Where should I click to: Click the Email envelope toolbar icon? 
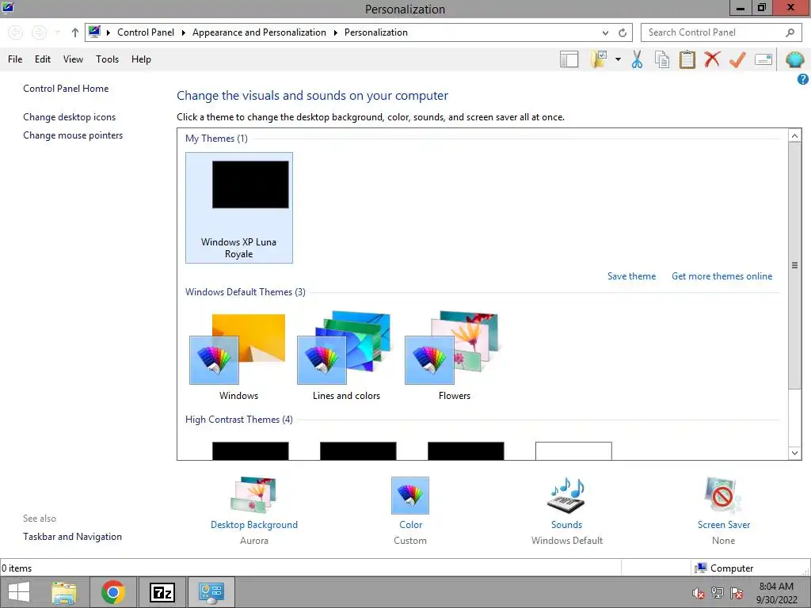pyautogui.click(x=763, y=59)
